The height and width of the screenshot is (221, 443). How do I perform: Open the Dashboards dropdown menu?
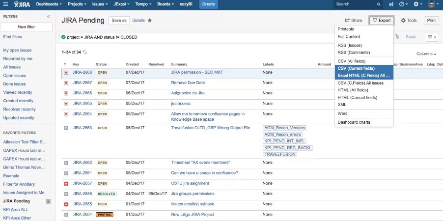tap(49, 4)
